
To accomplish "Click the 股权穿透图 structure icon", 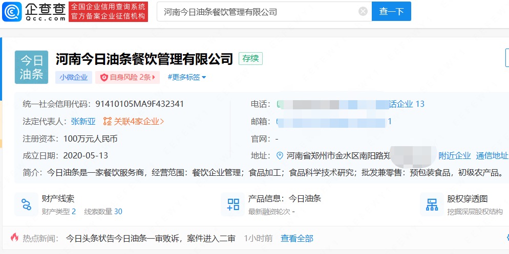I will click(x=432, y=204).
